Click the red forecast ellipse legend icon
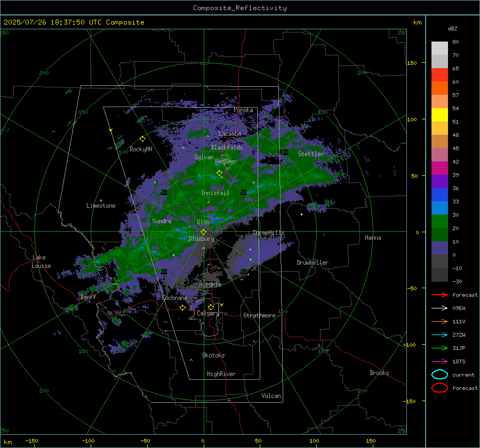The width and height of the screenshot is (480, 448). coord(439,388)
